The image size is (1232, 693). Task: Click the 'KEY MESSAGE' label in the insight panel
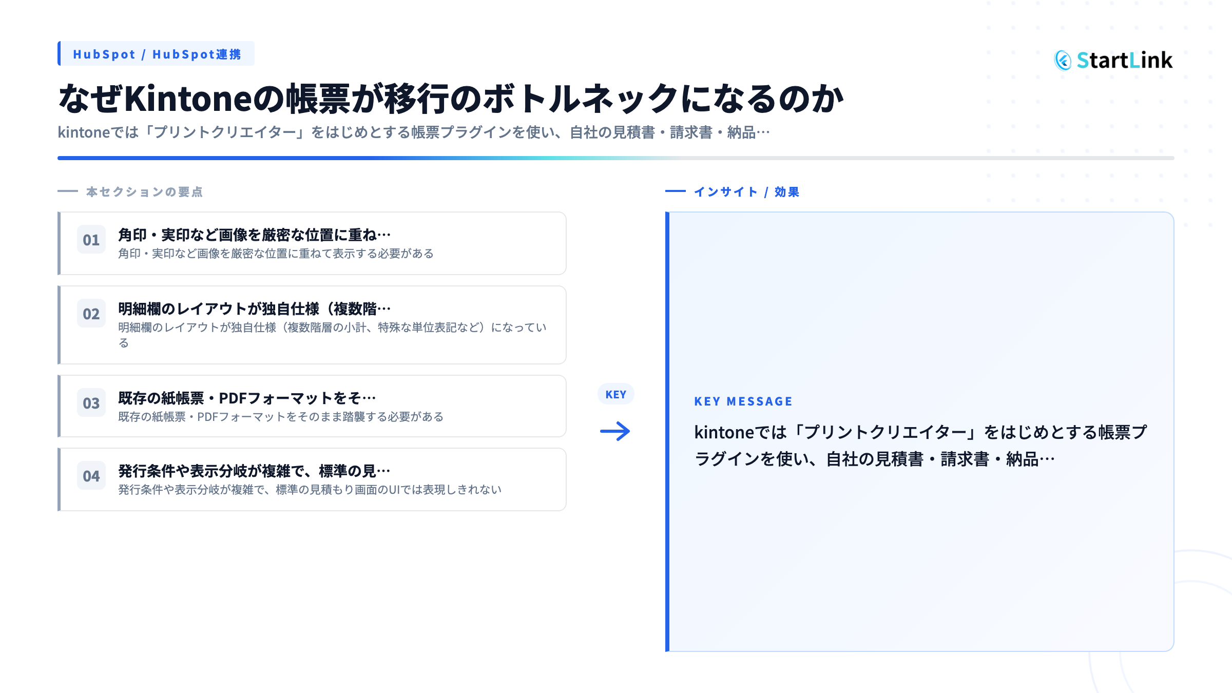(743, 401)
